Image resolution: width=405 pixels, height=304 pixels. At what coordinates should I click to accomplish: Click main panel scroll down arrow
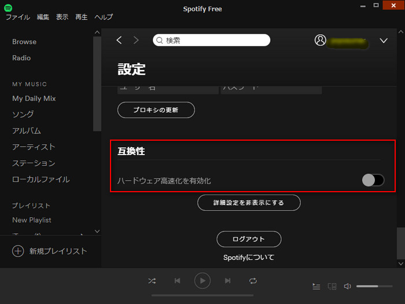pos(401,263)
